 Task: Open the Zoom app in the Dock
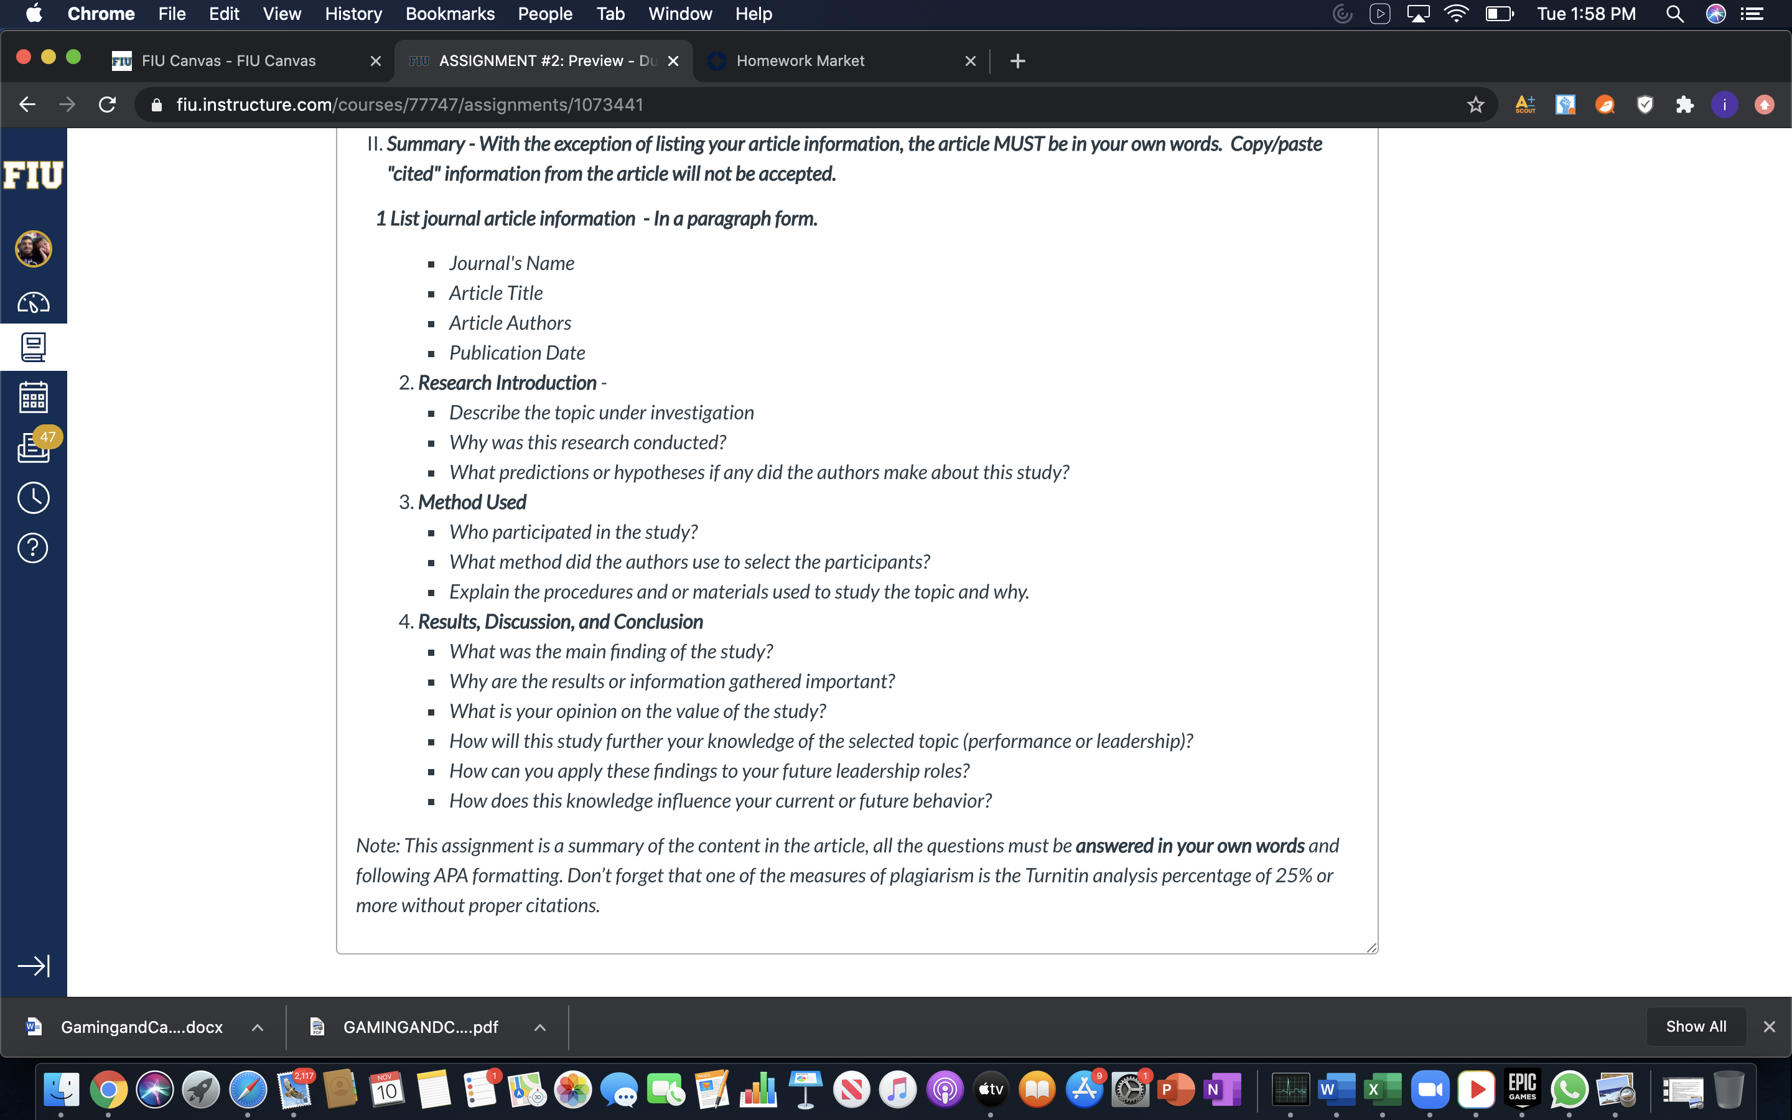click(x=1429, y=1090)
